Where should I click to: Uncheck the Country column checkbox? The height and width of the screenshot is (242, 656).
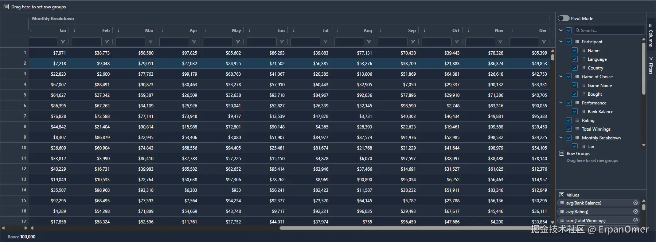[575, 68]
